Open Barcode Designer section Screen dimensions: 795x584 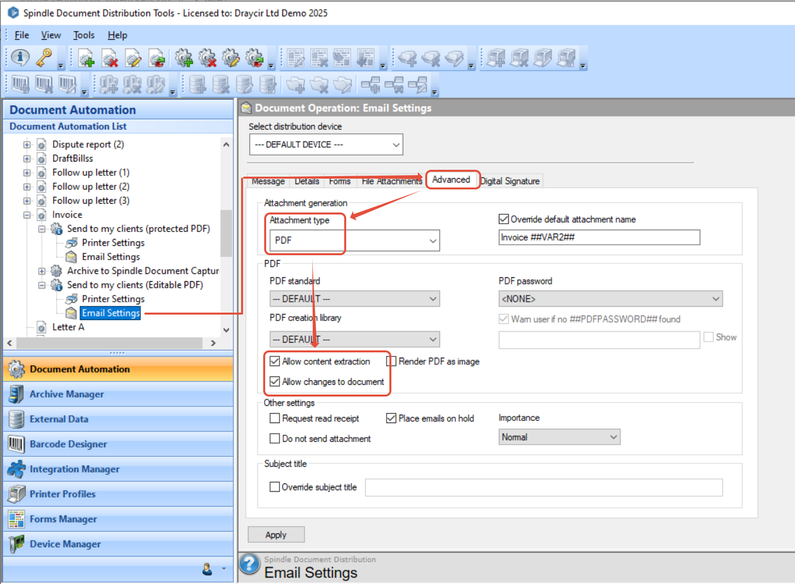118,444
